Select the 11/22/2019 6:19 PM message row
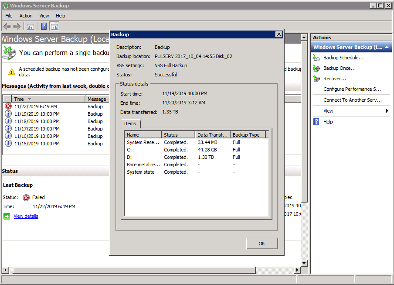This screenshot has height=285, width=394. 56,106
